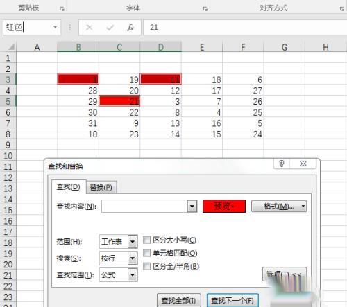Select row 5 header
Viewport: 347px width, 307px height.
point(8,101)
